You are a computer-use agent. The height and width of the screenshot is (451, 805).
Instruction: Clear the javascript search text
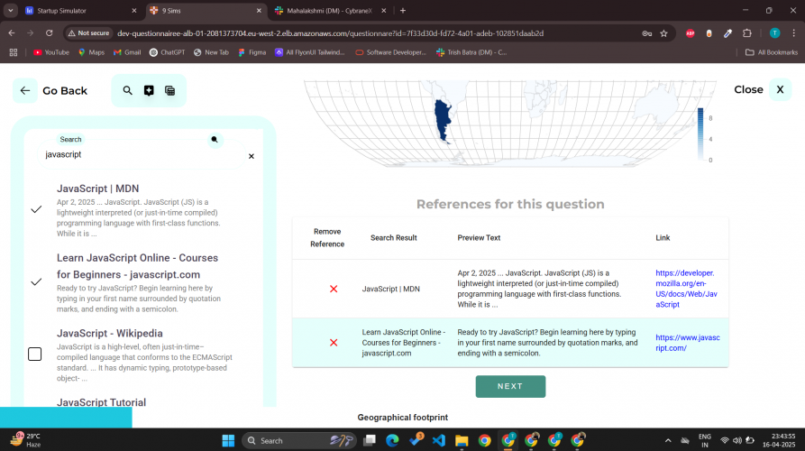pyautogui.click(x=251, y=156)
